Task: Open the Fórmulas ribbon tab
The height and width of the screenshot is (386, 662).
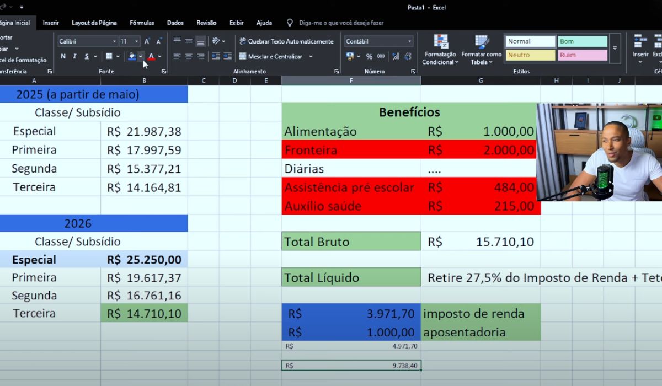Action: pos(142,23)
